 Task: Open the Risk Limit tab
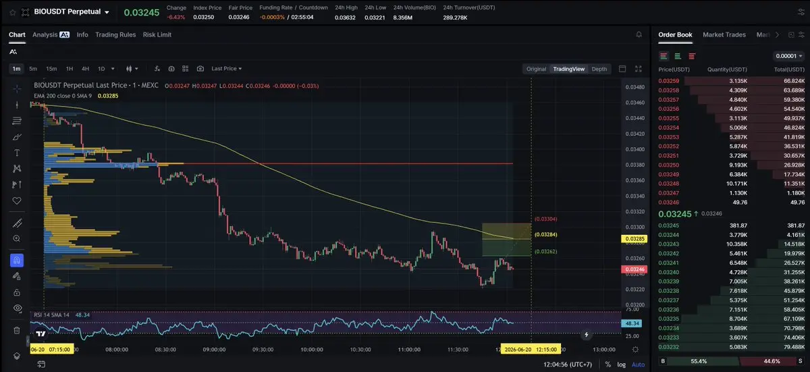157,34
